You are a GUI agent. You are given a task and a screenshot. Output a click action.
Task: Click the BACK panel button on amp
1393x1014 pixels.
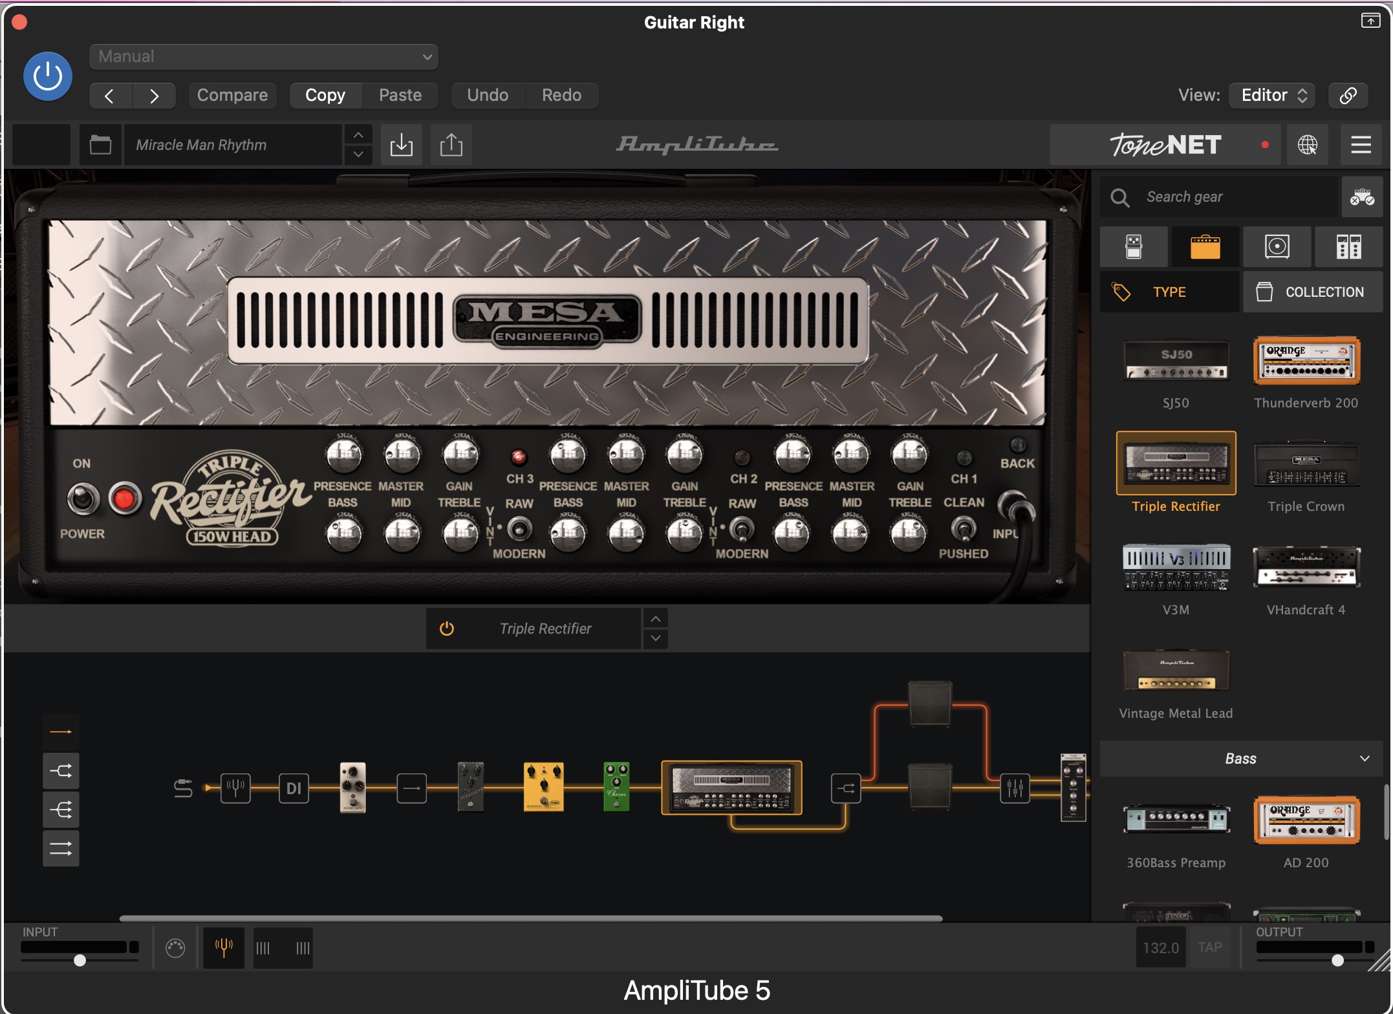click(x=1018, y=445)
